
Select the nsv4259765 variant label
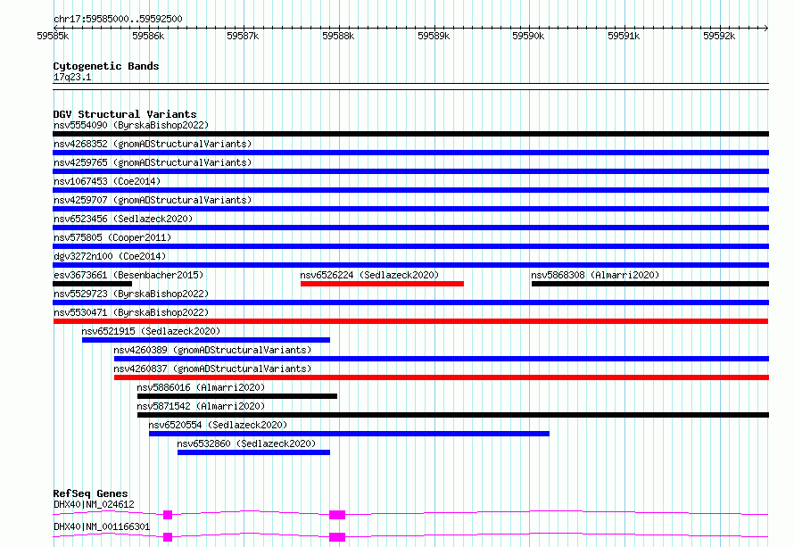(x=153, y=162)
